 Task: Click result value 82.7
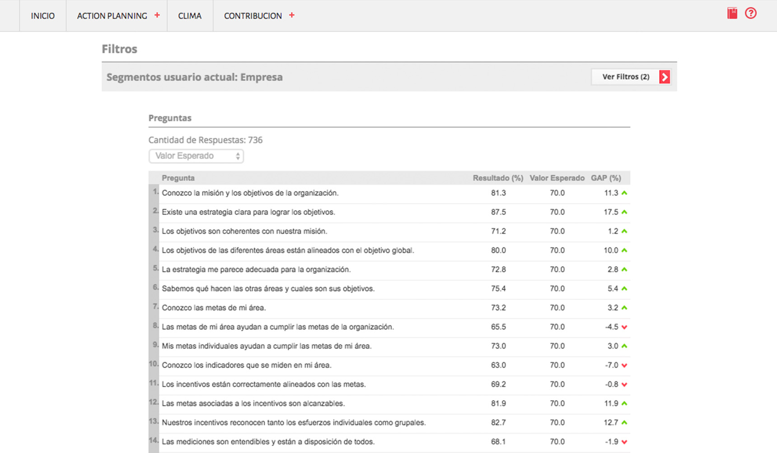pyautogui.click(x=498, y=423)
